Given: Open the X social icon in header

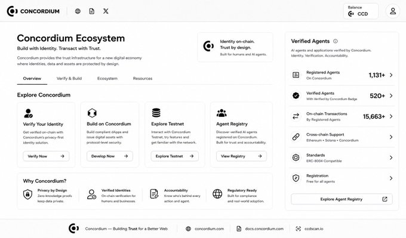Looking at the screenshot, I should click(106, 11).
